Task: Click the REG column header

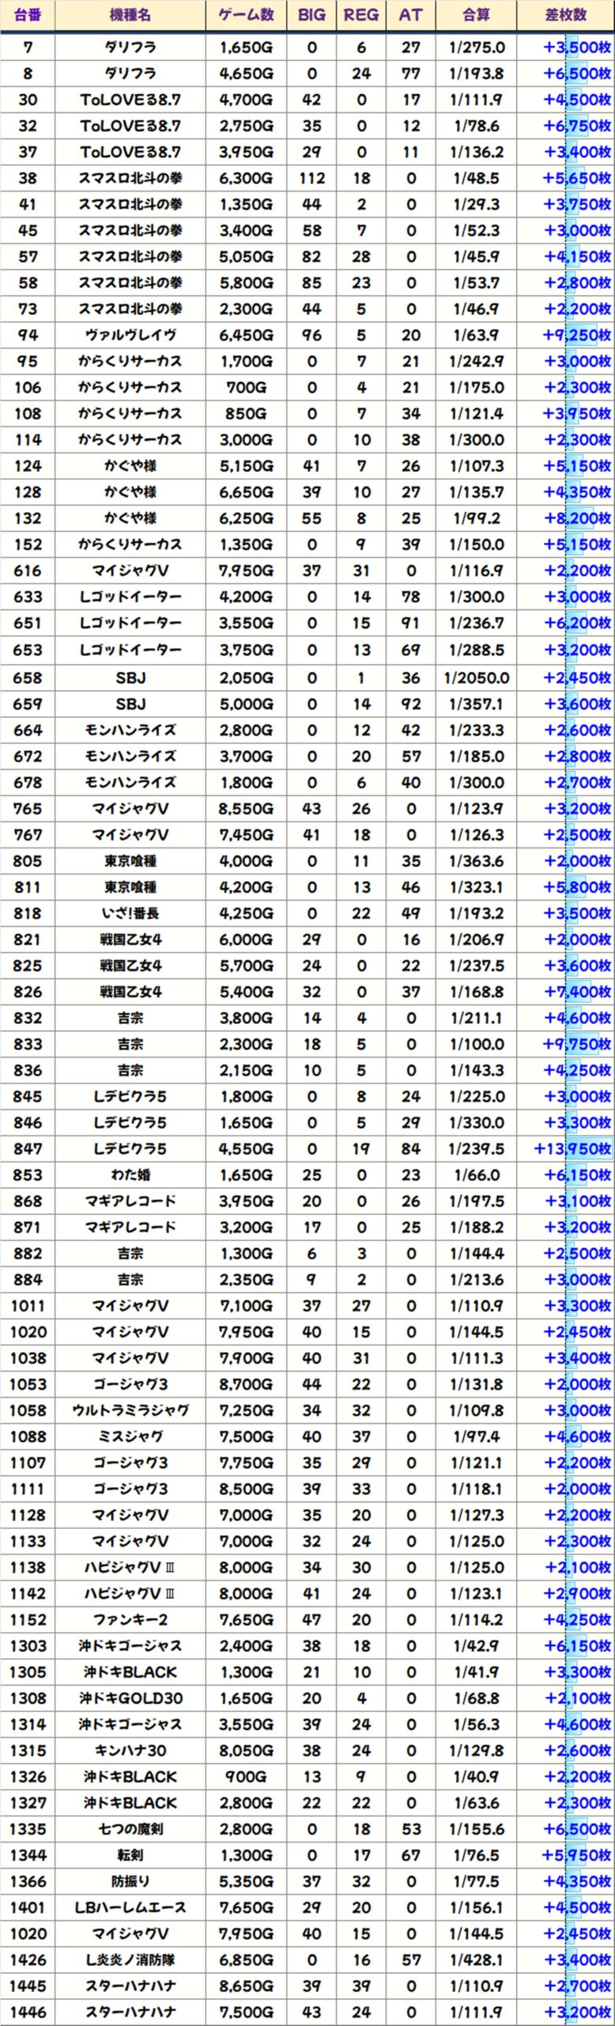Action: point(361,15)
